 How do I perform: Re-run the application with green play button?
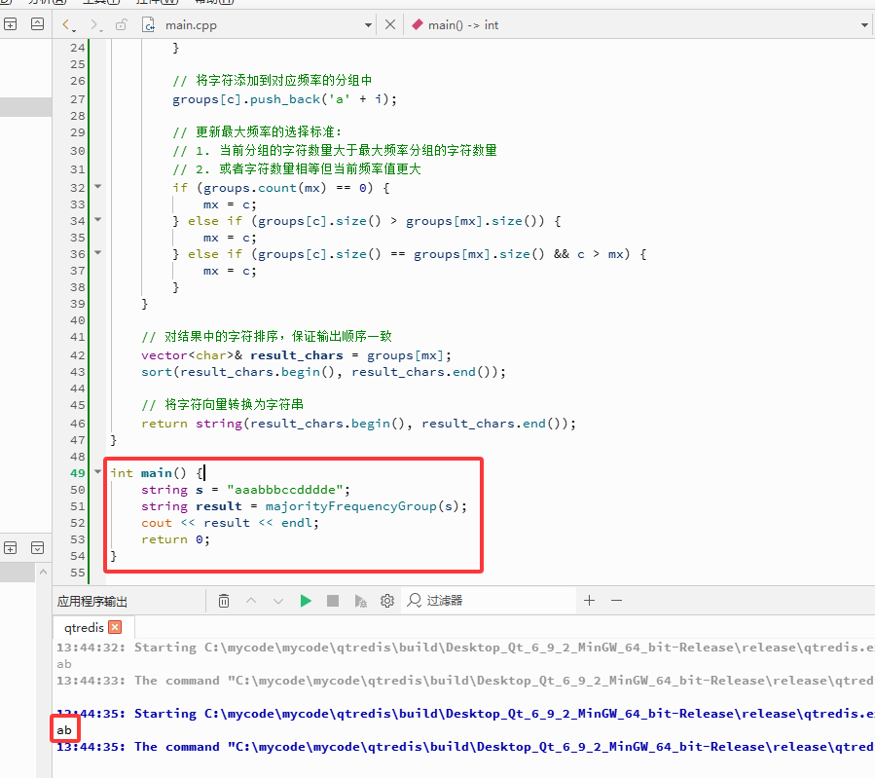pos(306,601)
